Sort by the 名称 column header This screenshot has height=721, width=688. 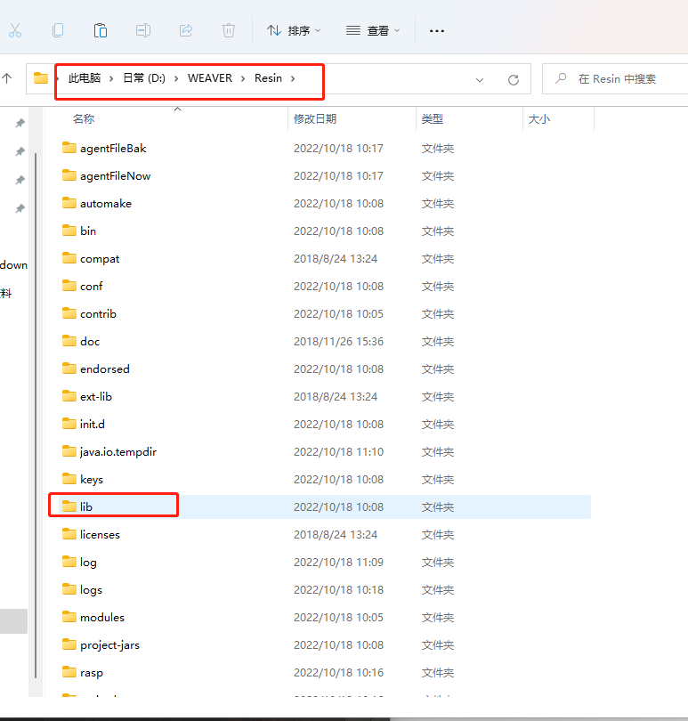[x=84, y=118]
